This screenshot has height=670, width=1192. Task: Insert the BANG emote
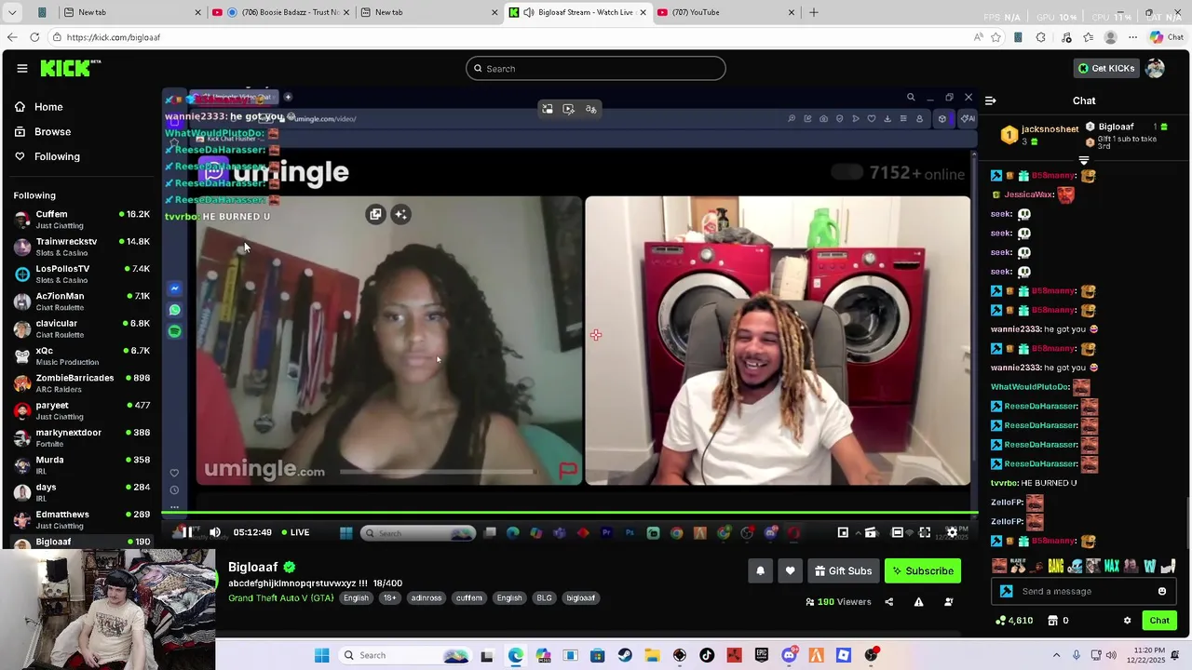[1056, 566]
